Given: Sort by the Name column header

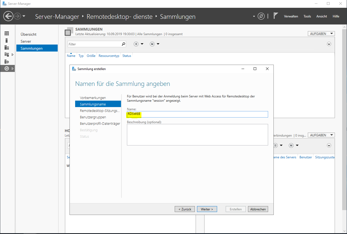Looking at the screenshot, I should 71,56.
